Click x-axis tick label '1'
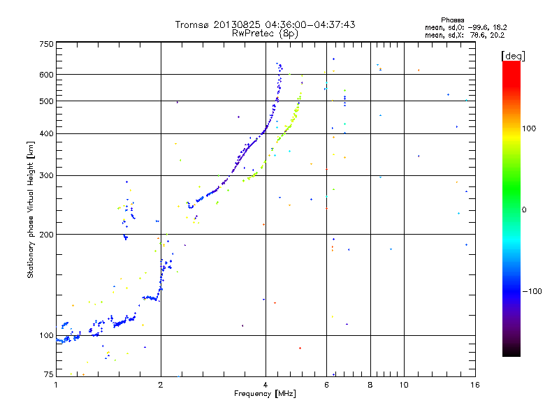Viewport: 559px width, 419px height. pos(56,385)
